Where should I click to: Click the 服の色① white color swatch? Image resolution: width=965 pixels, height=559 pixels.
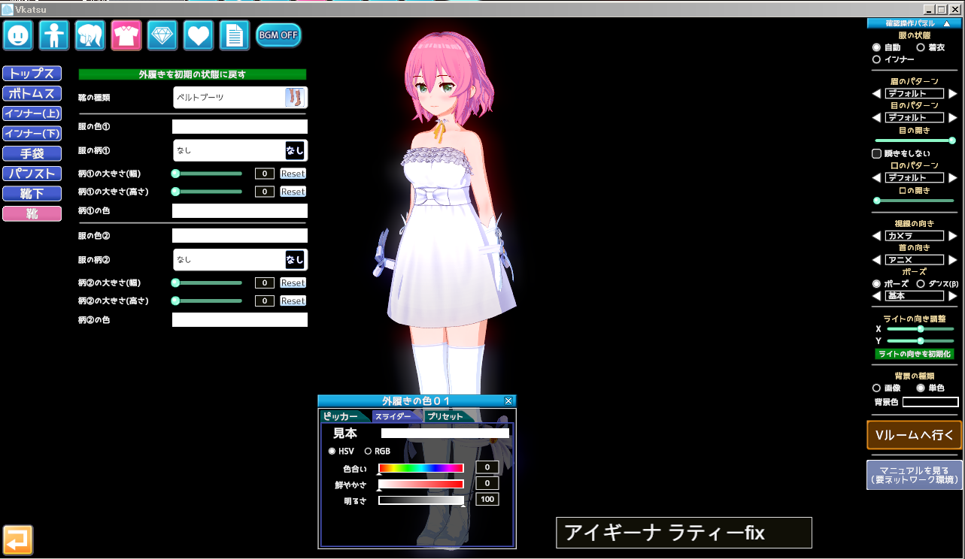tap(240, 127)
